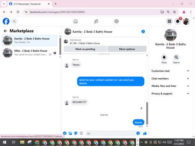Screen dimensions: 195x146
Task: Click the Yessss message bubble
Action: click(x=76, y=65)
